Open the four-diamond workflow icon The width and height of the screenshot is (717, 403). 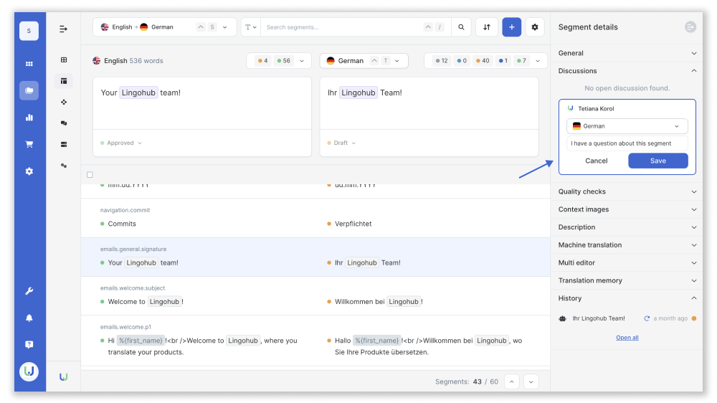(64, 102)
